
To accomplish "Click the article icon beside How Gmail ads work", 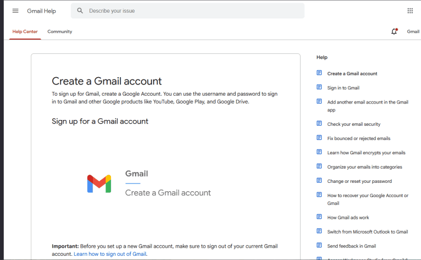I will (x=319, y=217).
